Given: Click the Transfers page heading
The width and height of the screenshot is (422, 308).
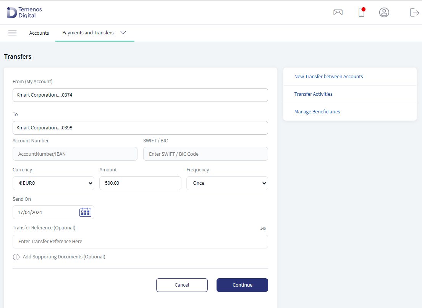Looking at the screenshot, I should point(18,56).
